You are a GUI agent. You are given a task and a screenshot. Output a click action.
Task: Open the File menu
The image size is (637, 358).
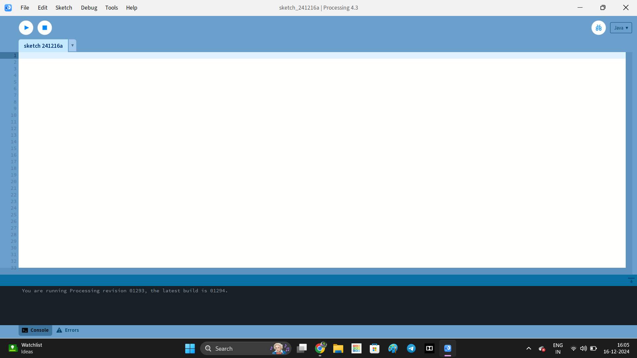coord(25,8)
